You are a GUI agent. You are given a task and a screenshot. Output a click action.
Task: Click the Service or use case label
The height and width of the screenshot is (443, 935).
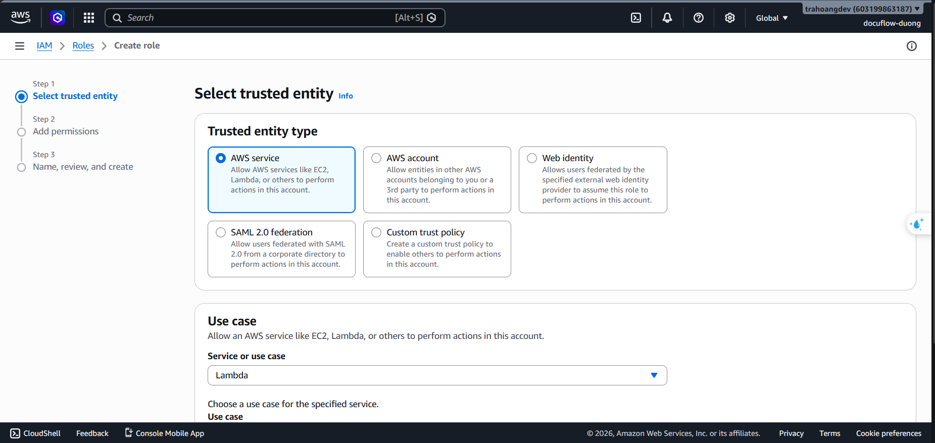[x=247, y=356]
